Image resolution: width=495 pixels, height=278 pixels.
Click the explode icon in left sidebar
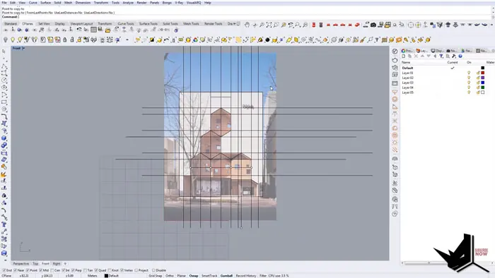(x=4, y=174)
